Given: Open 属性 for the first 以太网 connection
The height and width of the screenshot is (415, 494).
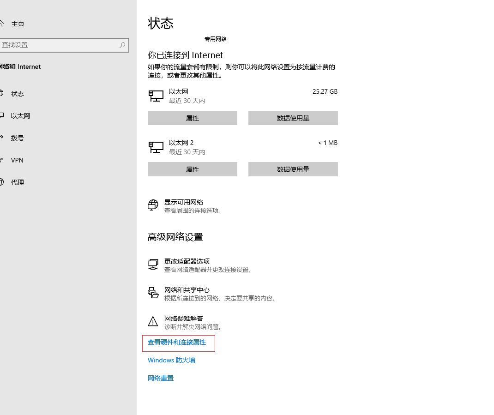Looking at the screenshot, I should click(192, 118).
